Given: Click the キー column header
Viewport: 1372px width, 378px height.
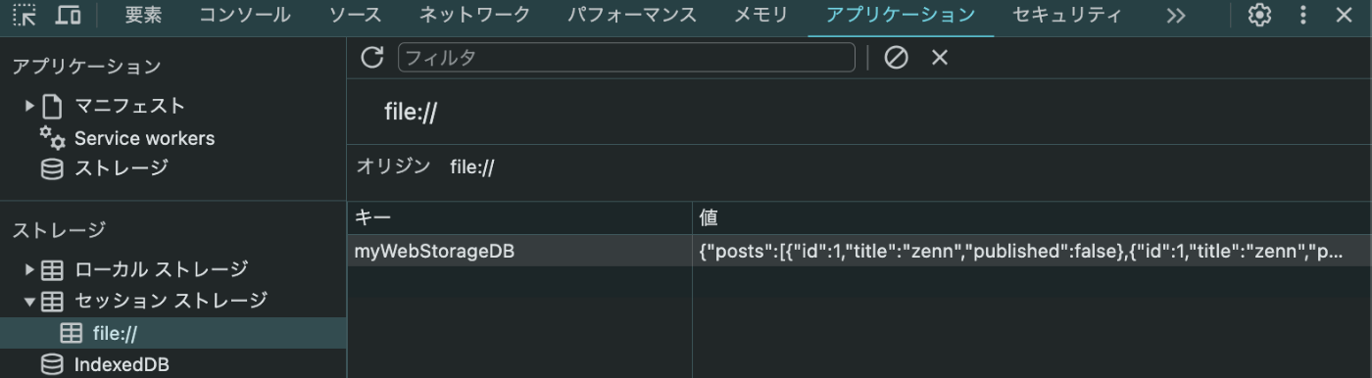Looking at the screenshot, I should (x=519, y=217).
